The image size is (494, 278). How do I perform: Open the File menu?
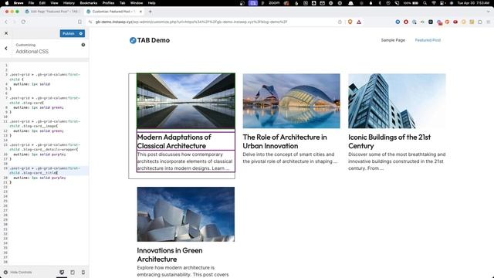tap(31, 3)
